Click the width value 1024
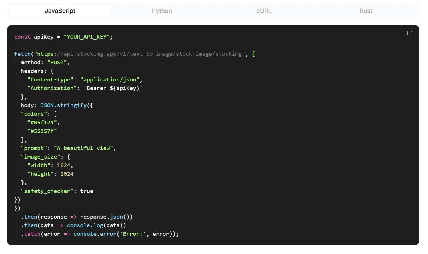 (x=63, y=165)
